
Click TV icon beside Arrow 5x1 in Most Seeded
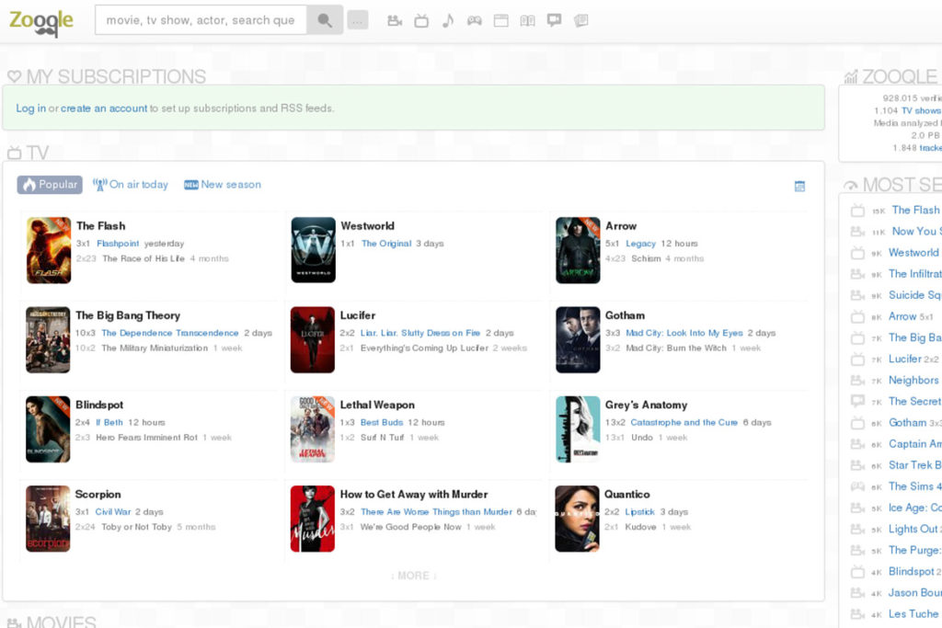858,316
